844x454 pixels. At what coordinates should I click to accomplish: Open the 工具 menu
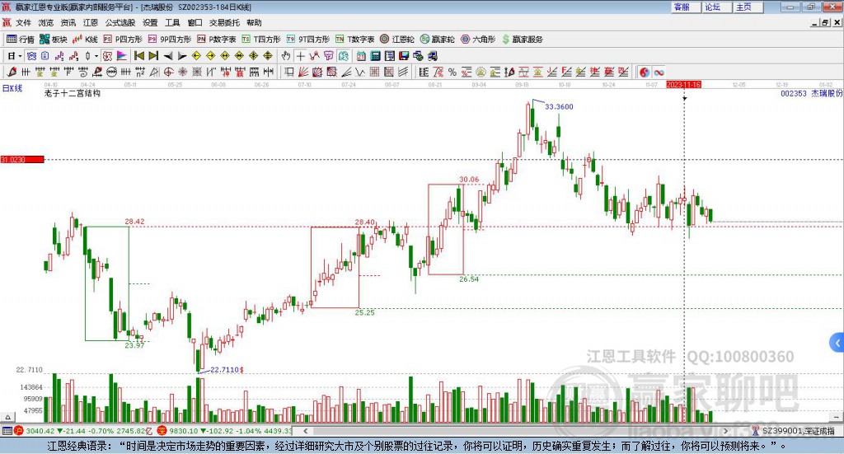click(172, 22)
